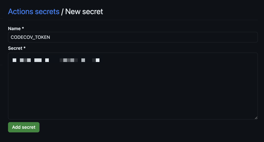This screenshot has height=142, width=264.
Task: Click the empty right side of Name input
Action: (x=169, y=37)
